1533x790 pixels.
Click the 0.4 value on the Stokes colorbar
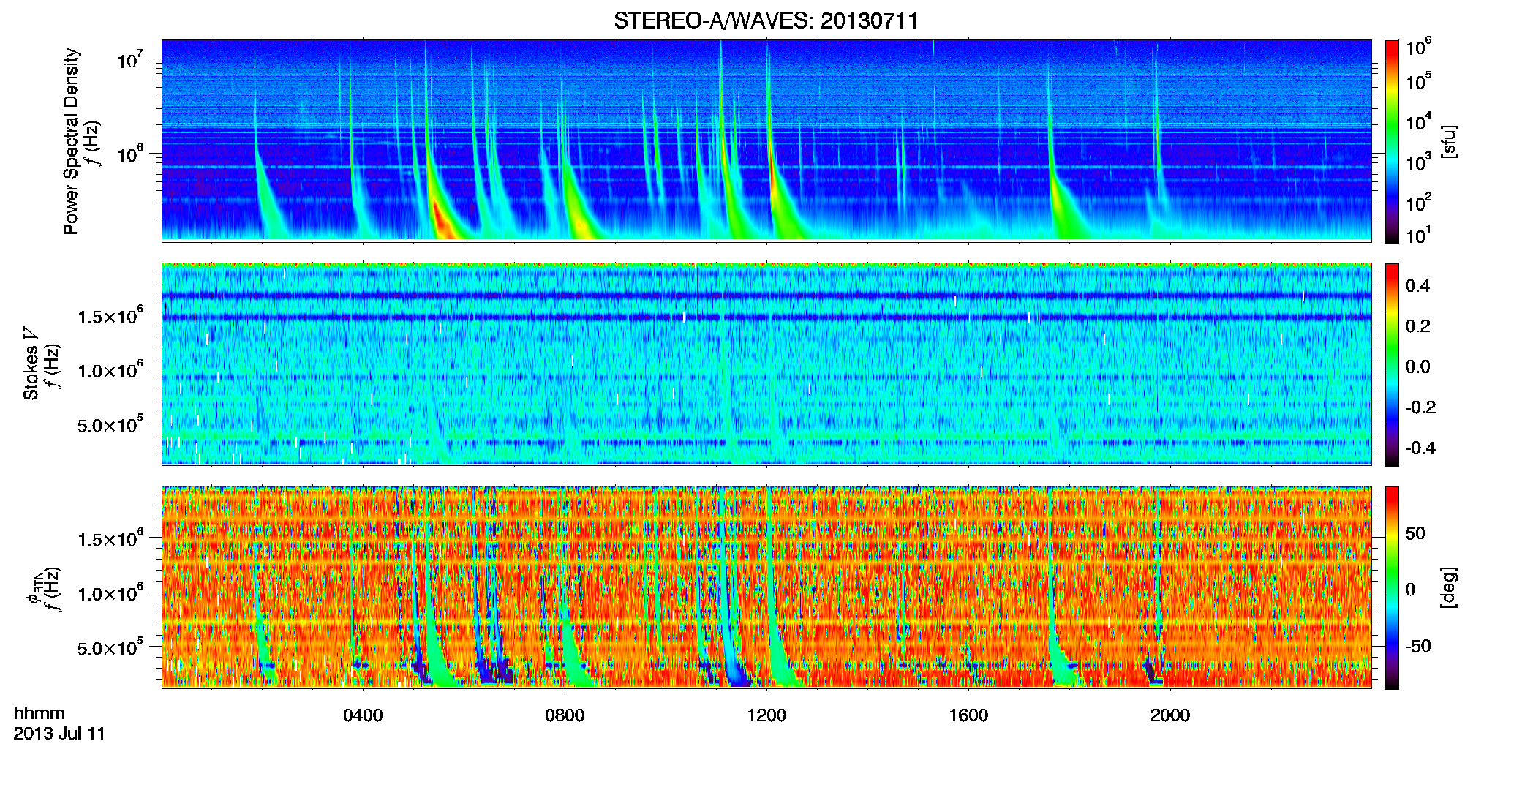[x=1417, y=286]
